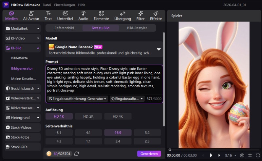Click the player timeline scrubber handle
The height and width of the screenshot is (161, 262).
(x=170, y=150)
